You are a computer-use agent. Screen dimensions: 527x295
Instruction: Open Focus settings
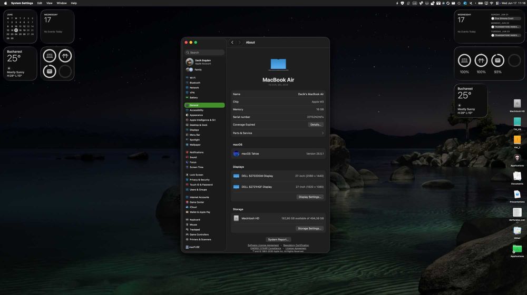(204, 162)
